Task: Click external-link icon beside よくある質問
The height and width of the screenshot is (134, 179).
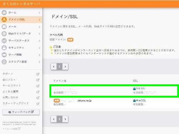Action: [38, 92]
